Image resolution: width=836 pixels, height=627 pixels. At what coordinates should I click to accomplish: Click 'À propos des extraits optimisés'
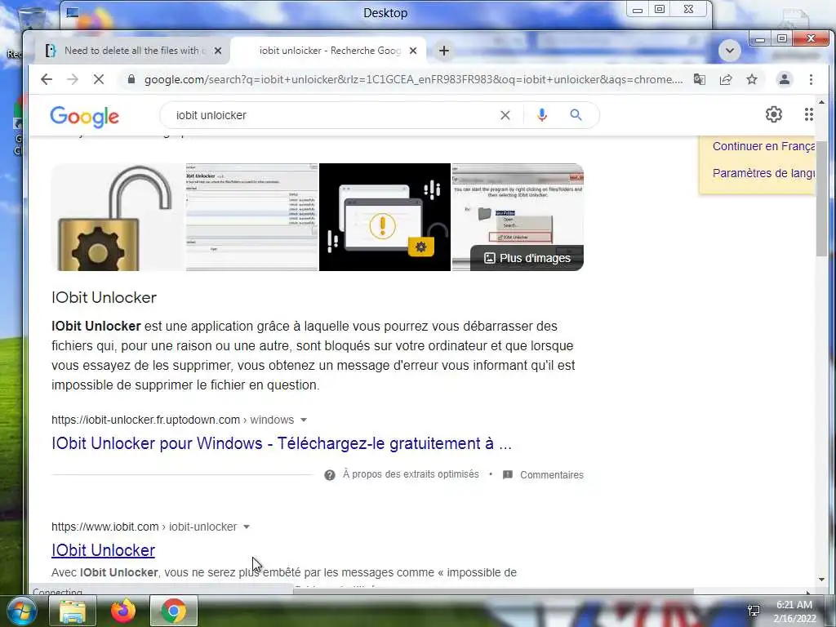click(411, 474)
